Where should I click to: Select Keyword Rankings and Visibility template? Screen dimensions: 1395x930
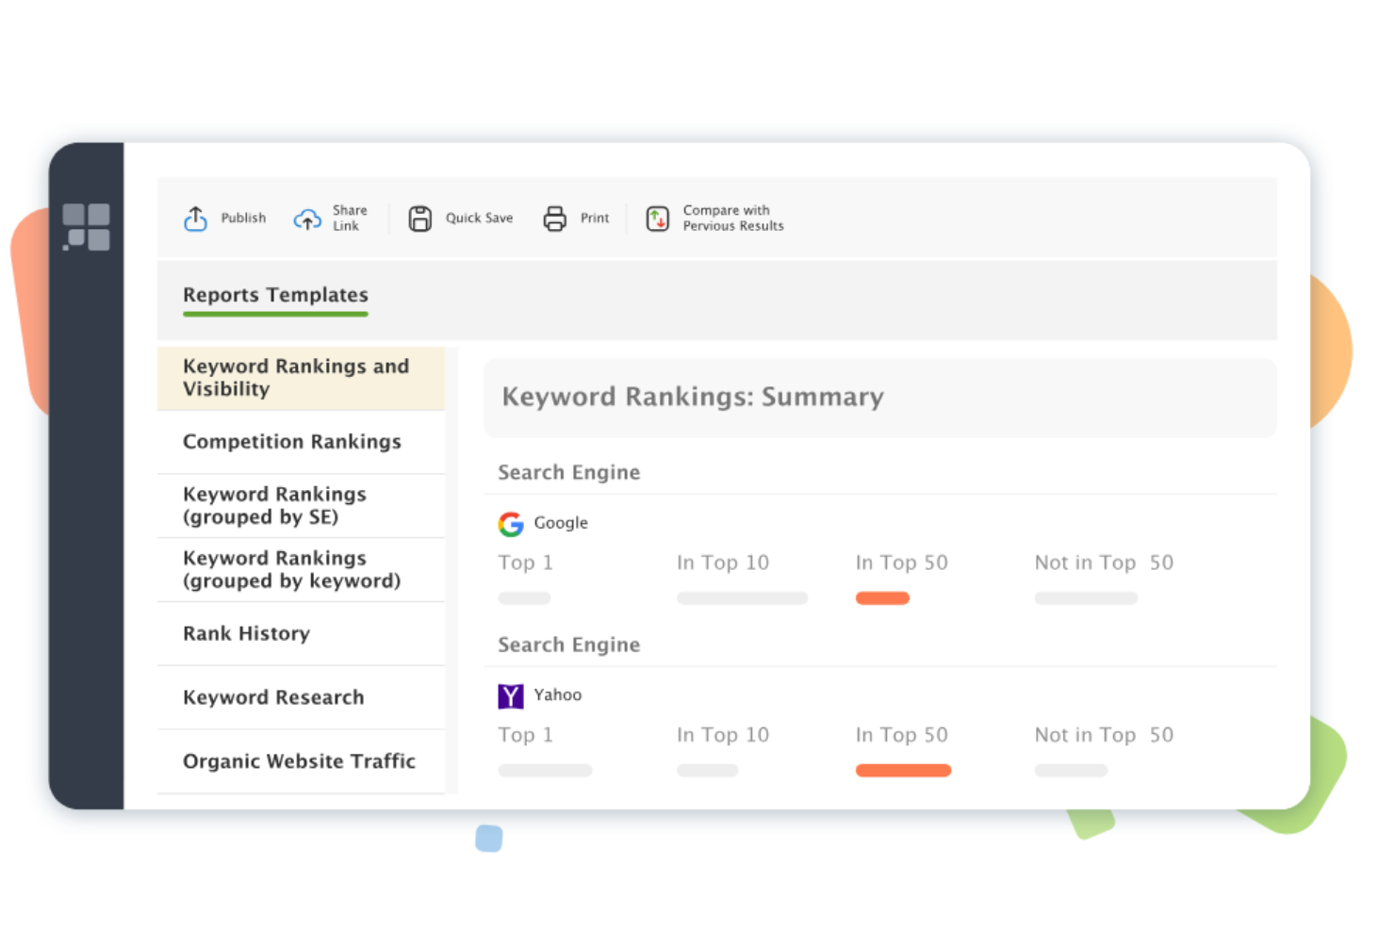(295, 377)
